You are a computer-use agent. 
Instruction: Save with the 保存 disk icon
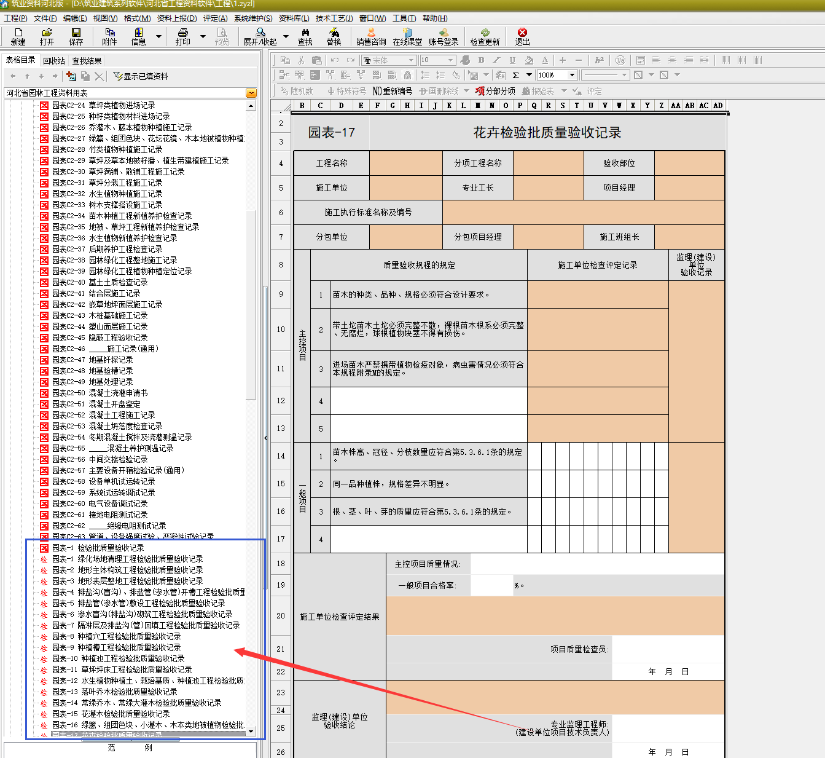[x=76, y=36]
